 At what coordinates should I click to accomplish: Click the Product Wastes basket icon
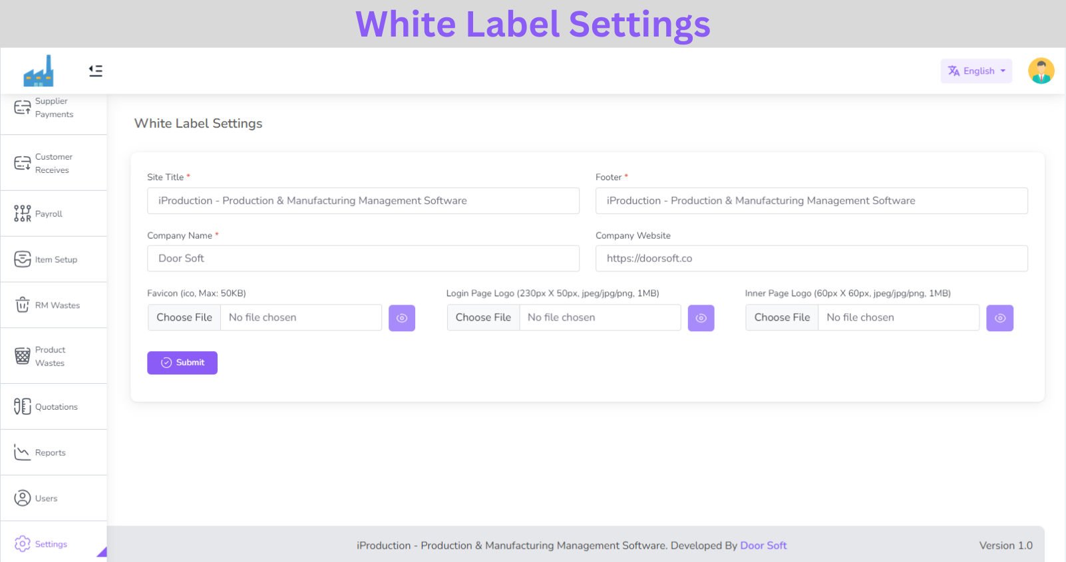tap(23, 356)
